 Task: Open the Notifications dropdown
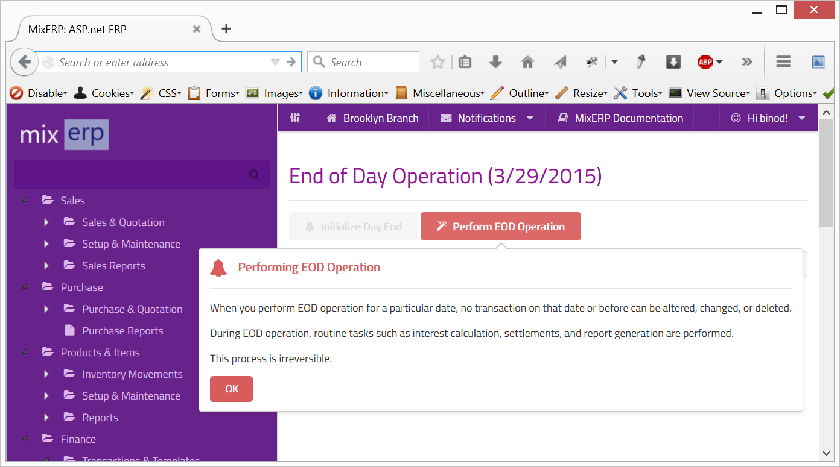(487, 118)
